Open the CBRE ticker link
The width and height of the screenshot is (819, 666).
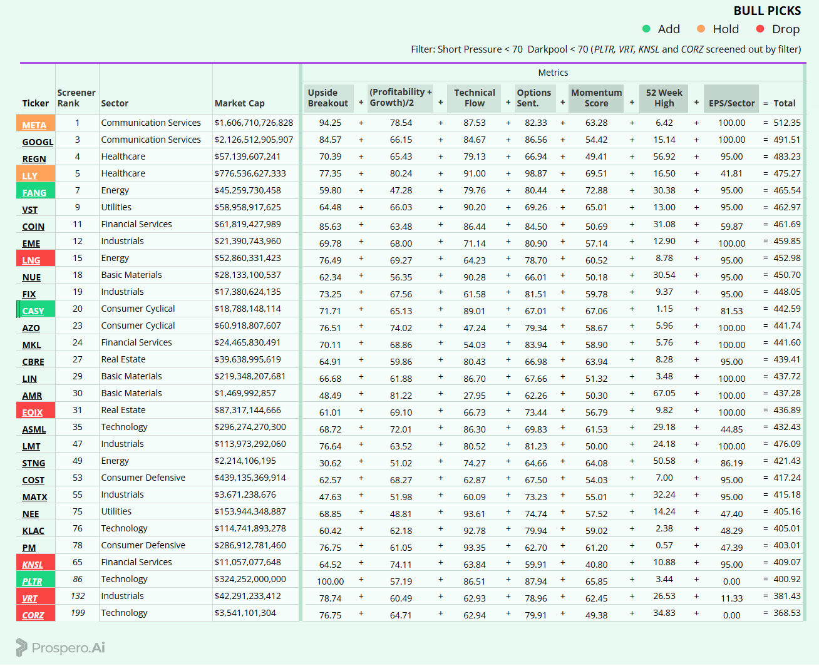[x=33, y=362]
